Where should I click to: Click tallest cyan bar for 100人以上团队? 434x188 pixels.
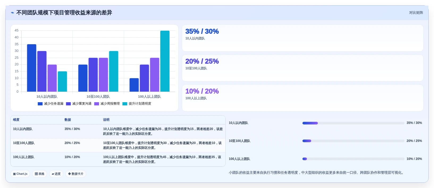coord(165,61)
